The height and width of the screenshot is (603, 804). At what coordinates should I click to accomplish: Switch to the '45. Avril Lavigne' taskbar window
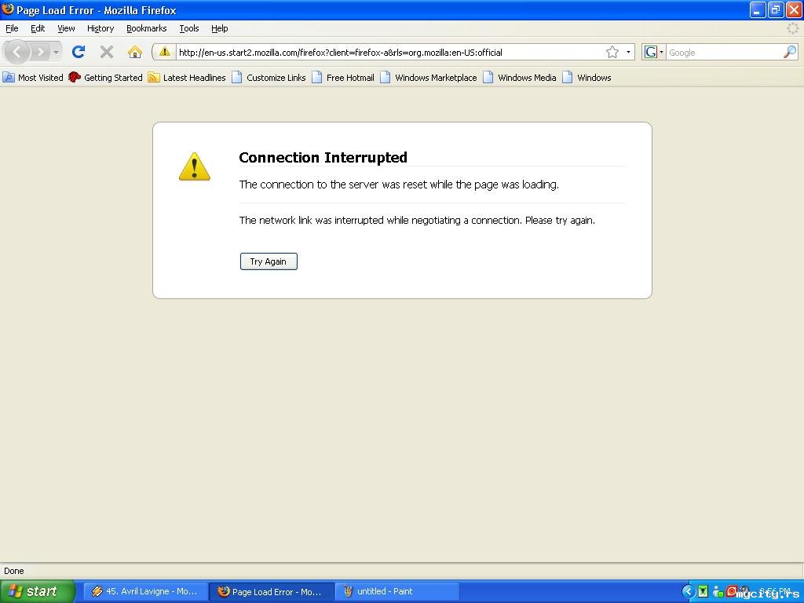pyautogui.click(x=145, y=591)
